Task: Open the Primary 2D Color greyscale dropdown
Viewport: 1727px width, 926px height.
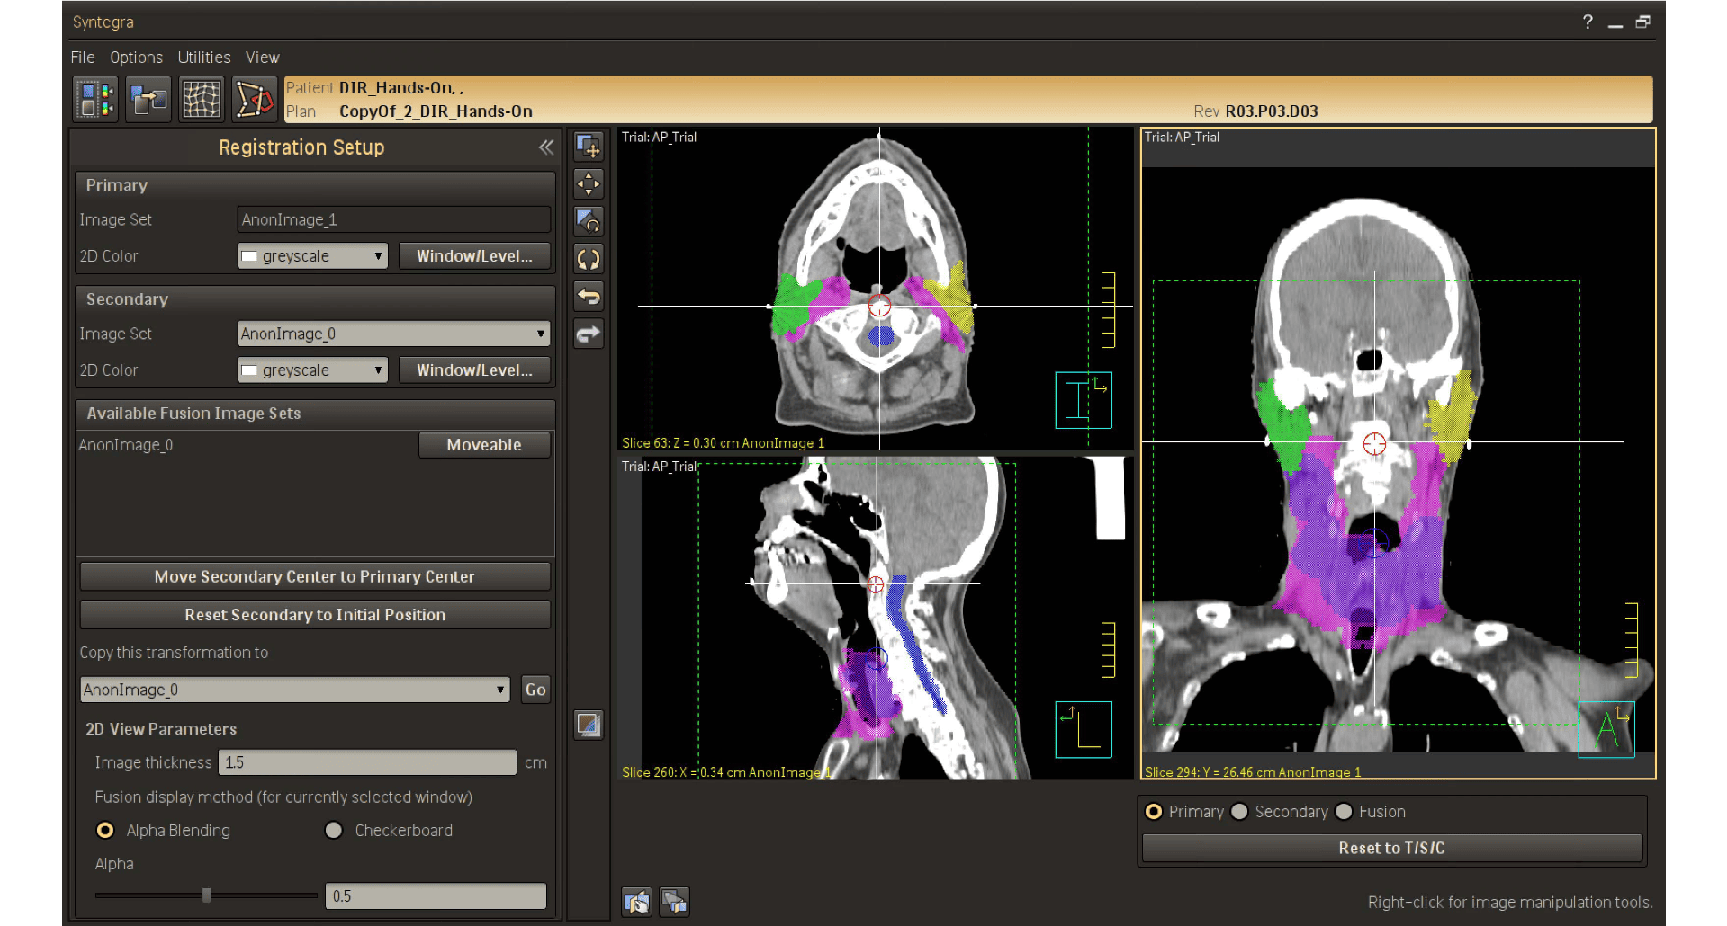Action: (312, 256)
